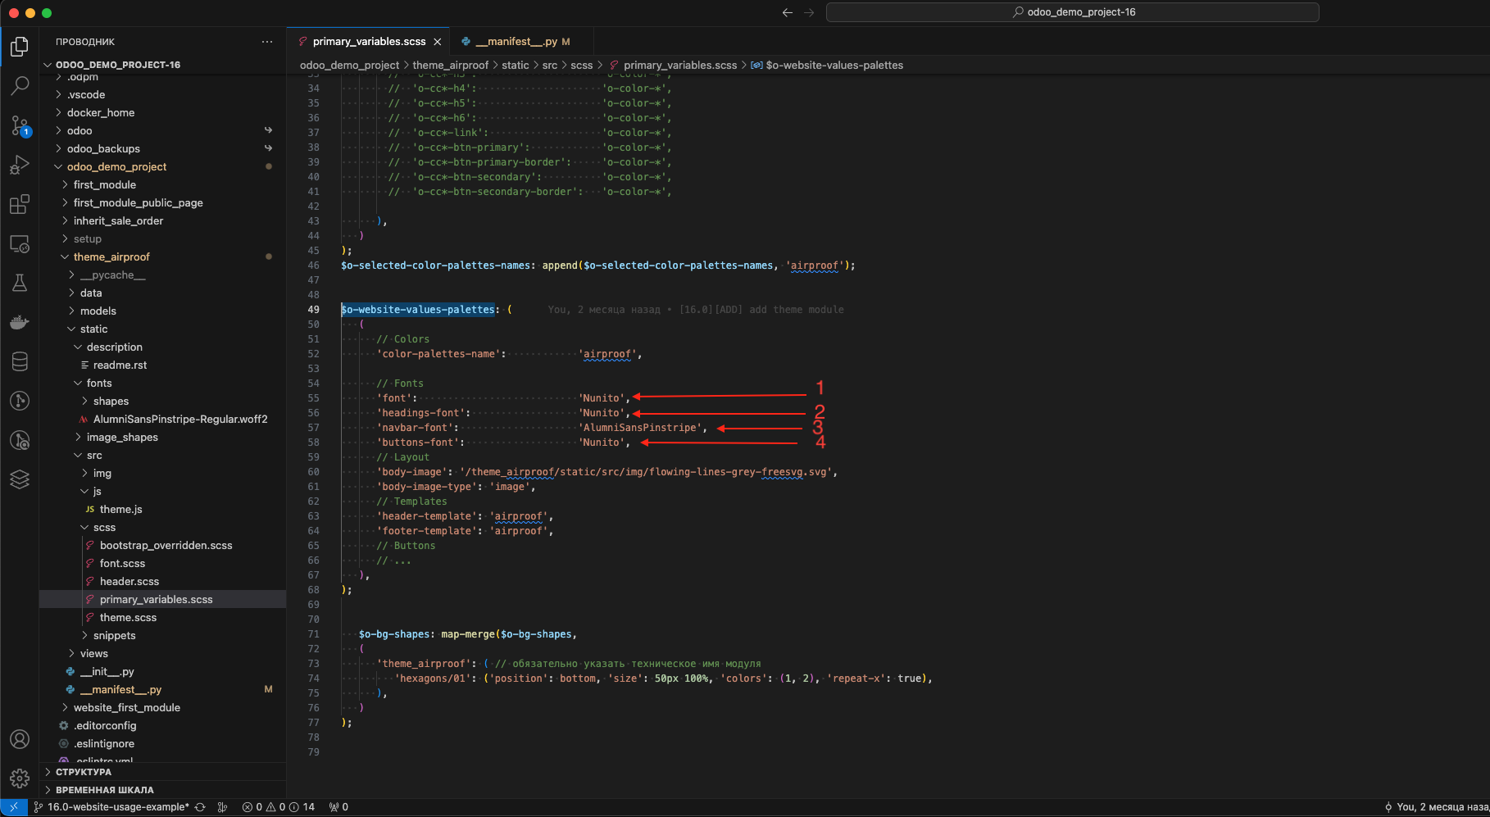The width and height of the screenshot is (1490, 817).
Task: Click the scss breadcrumb segment
Action: (582, 66)
